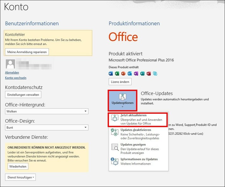Click the user profile avatar picture
This screenshot has height=187, width=225.
[x=10, y=64]
